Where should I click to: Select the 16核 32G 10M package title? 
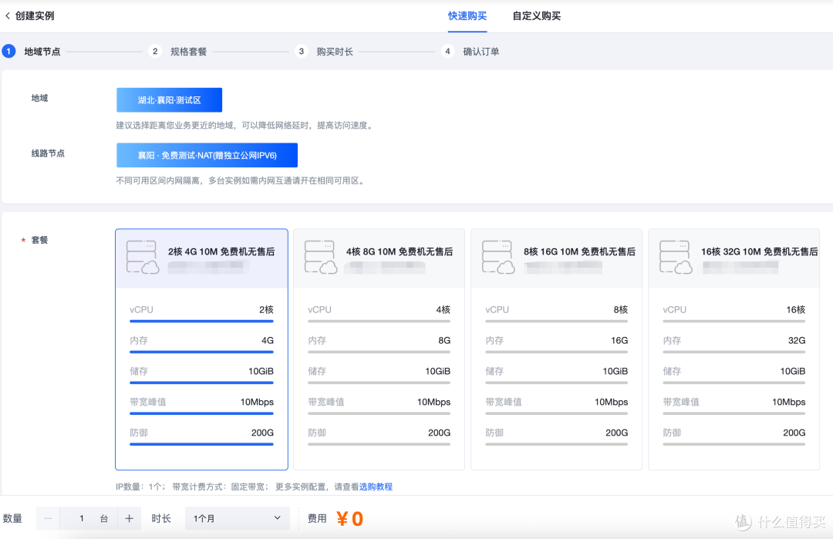tap(760, 251)
